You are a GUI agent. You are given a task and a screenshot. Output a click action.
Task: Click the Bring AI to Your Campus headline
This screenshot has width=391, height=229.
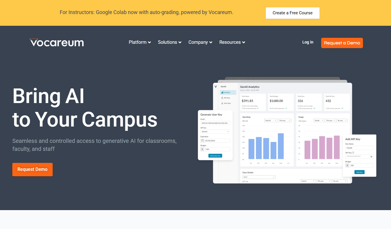[85, 107]
